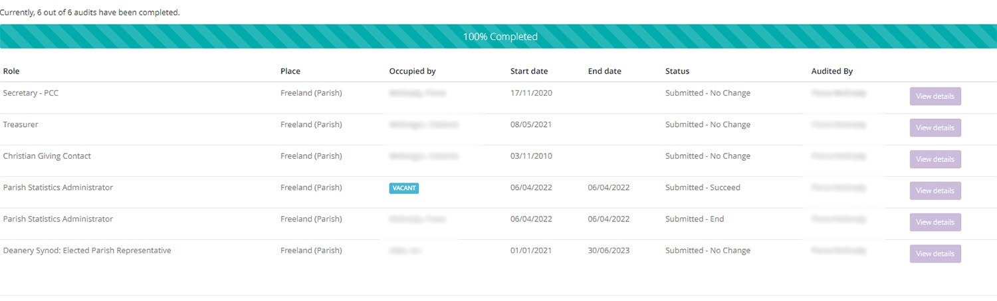
Task: Select the Deanery Synod: Elected Parish Representative role
Action: [87, 251]
